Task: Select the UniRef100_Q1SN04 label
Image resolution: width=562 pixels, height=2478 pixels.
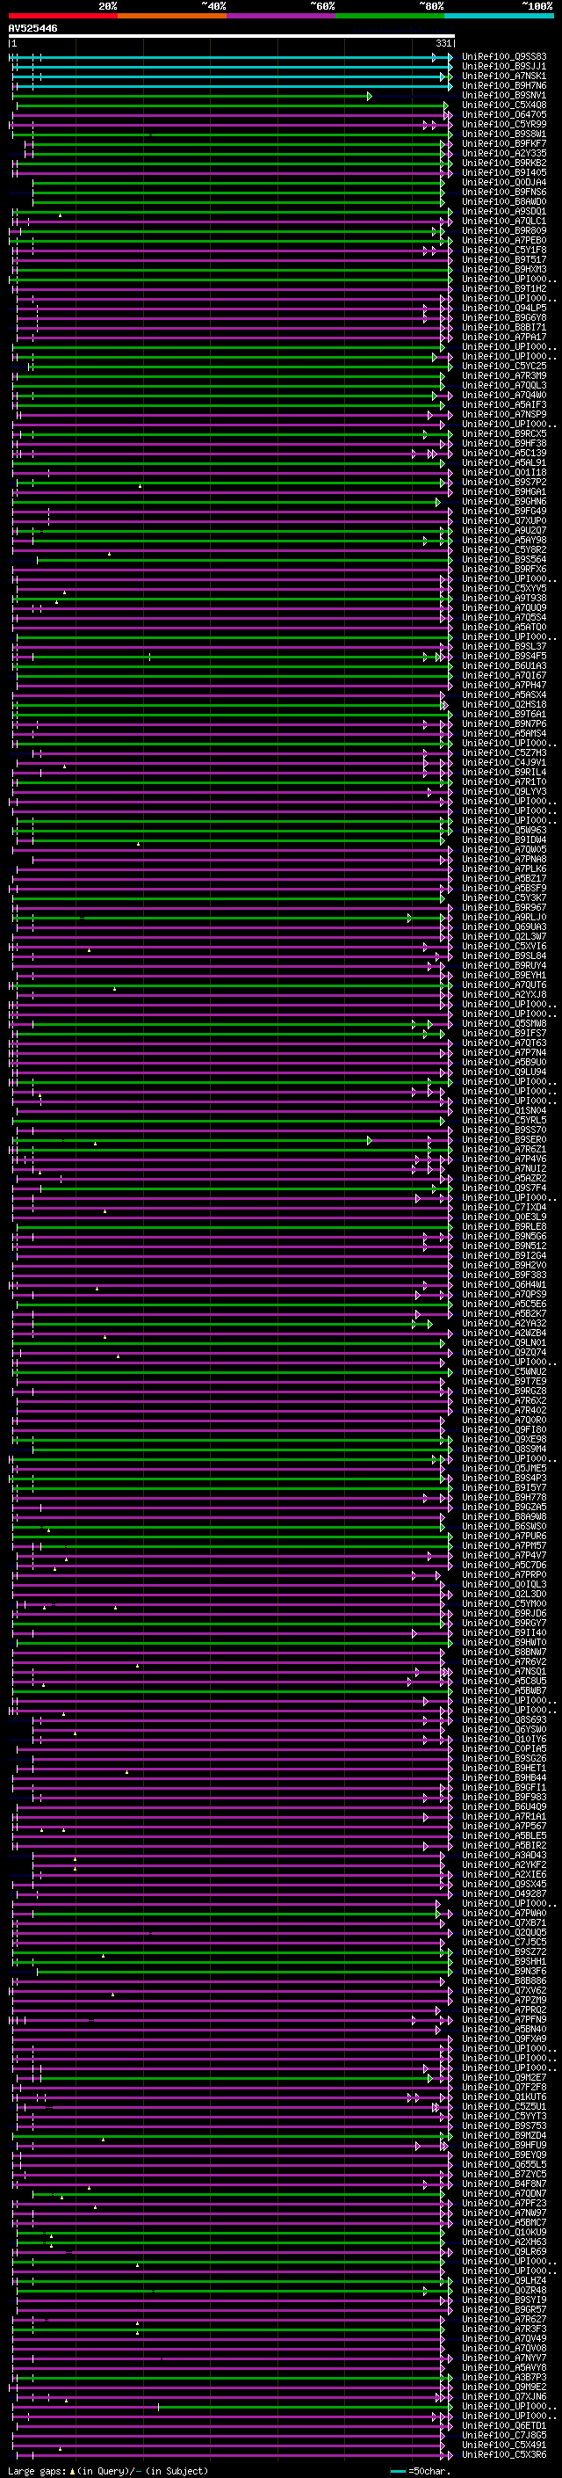Action: 504,1110
